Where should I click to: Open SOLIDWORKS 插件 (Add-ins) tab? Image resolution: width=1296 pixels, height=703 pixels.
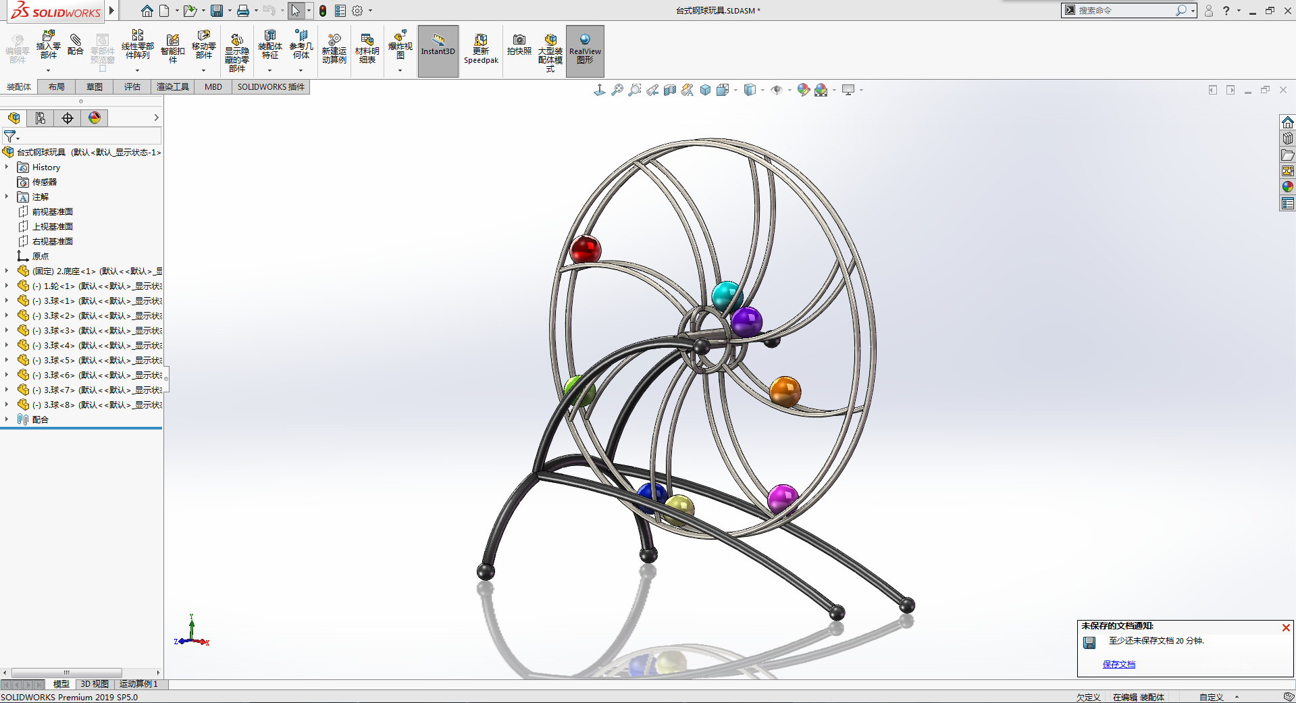(x=271, y=86)
